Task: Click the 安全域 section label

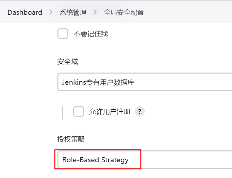Action: [x=68, y=61]
